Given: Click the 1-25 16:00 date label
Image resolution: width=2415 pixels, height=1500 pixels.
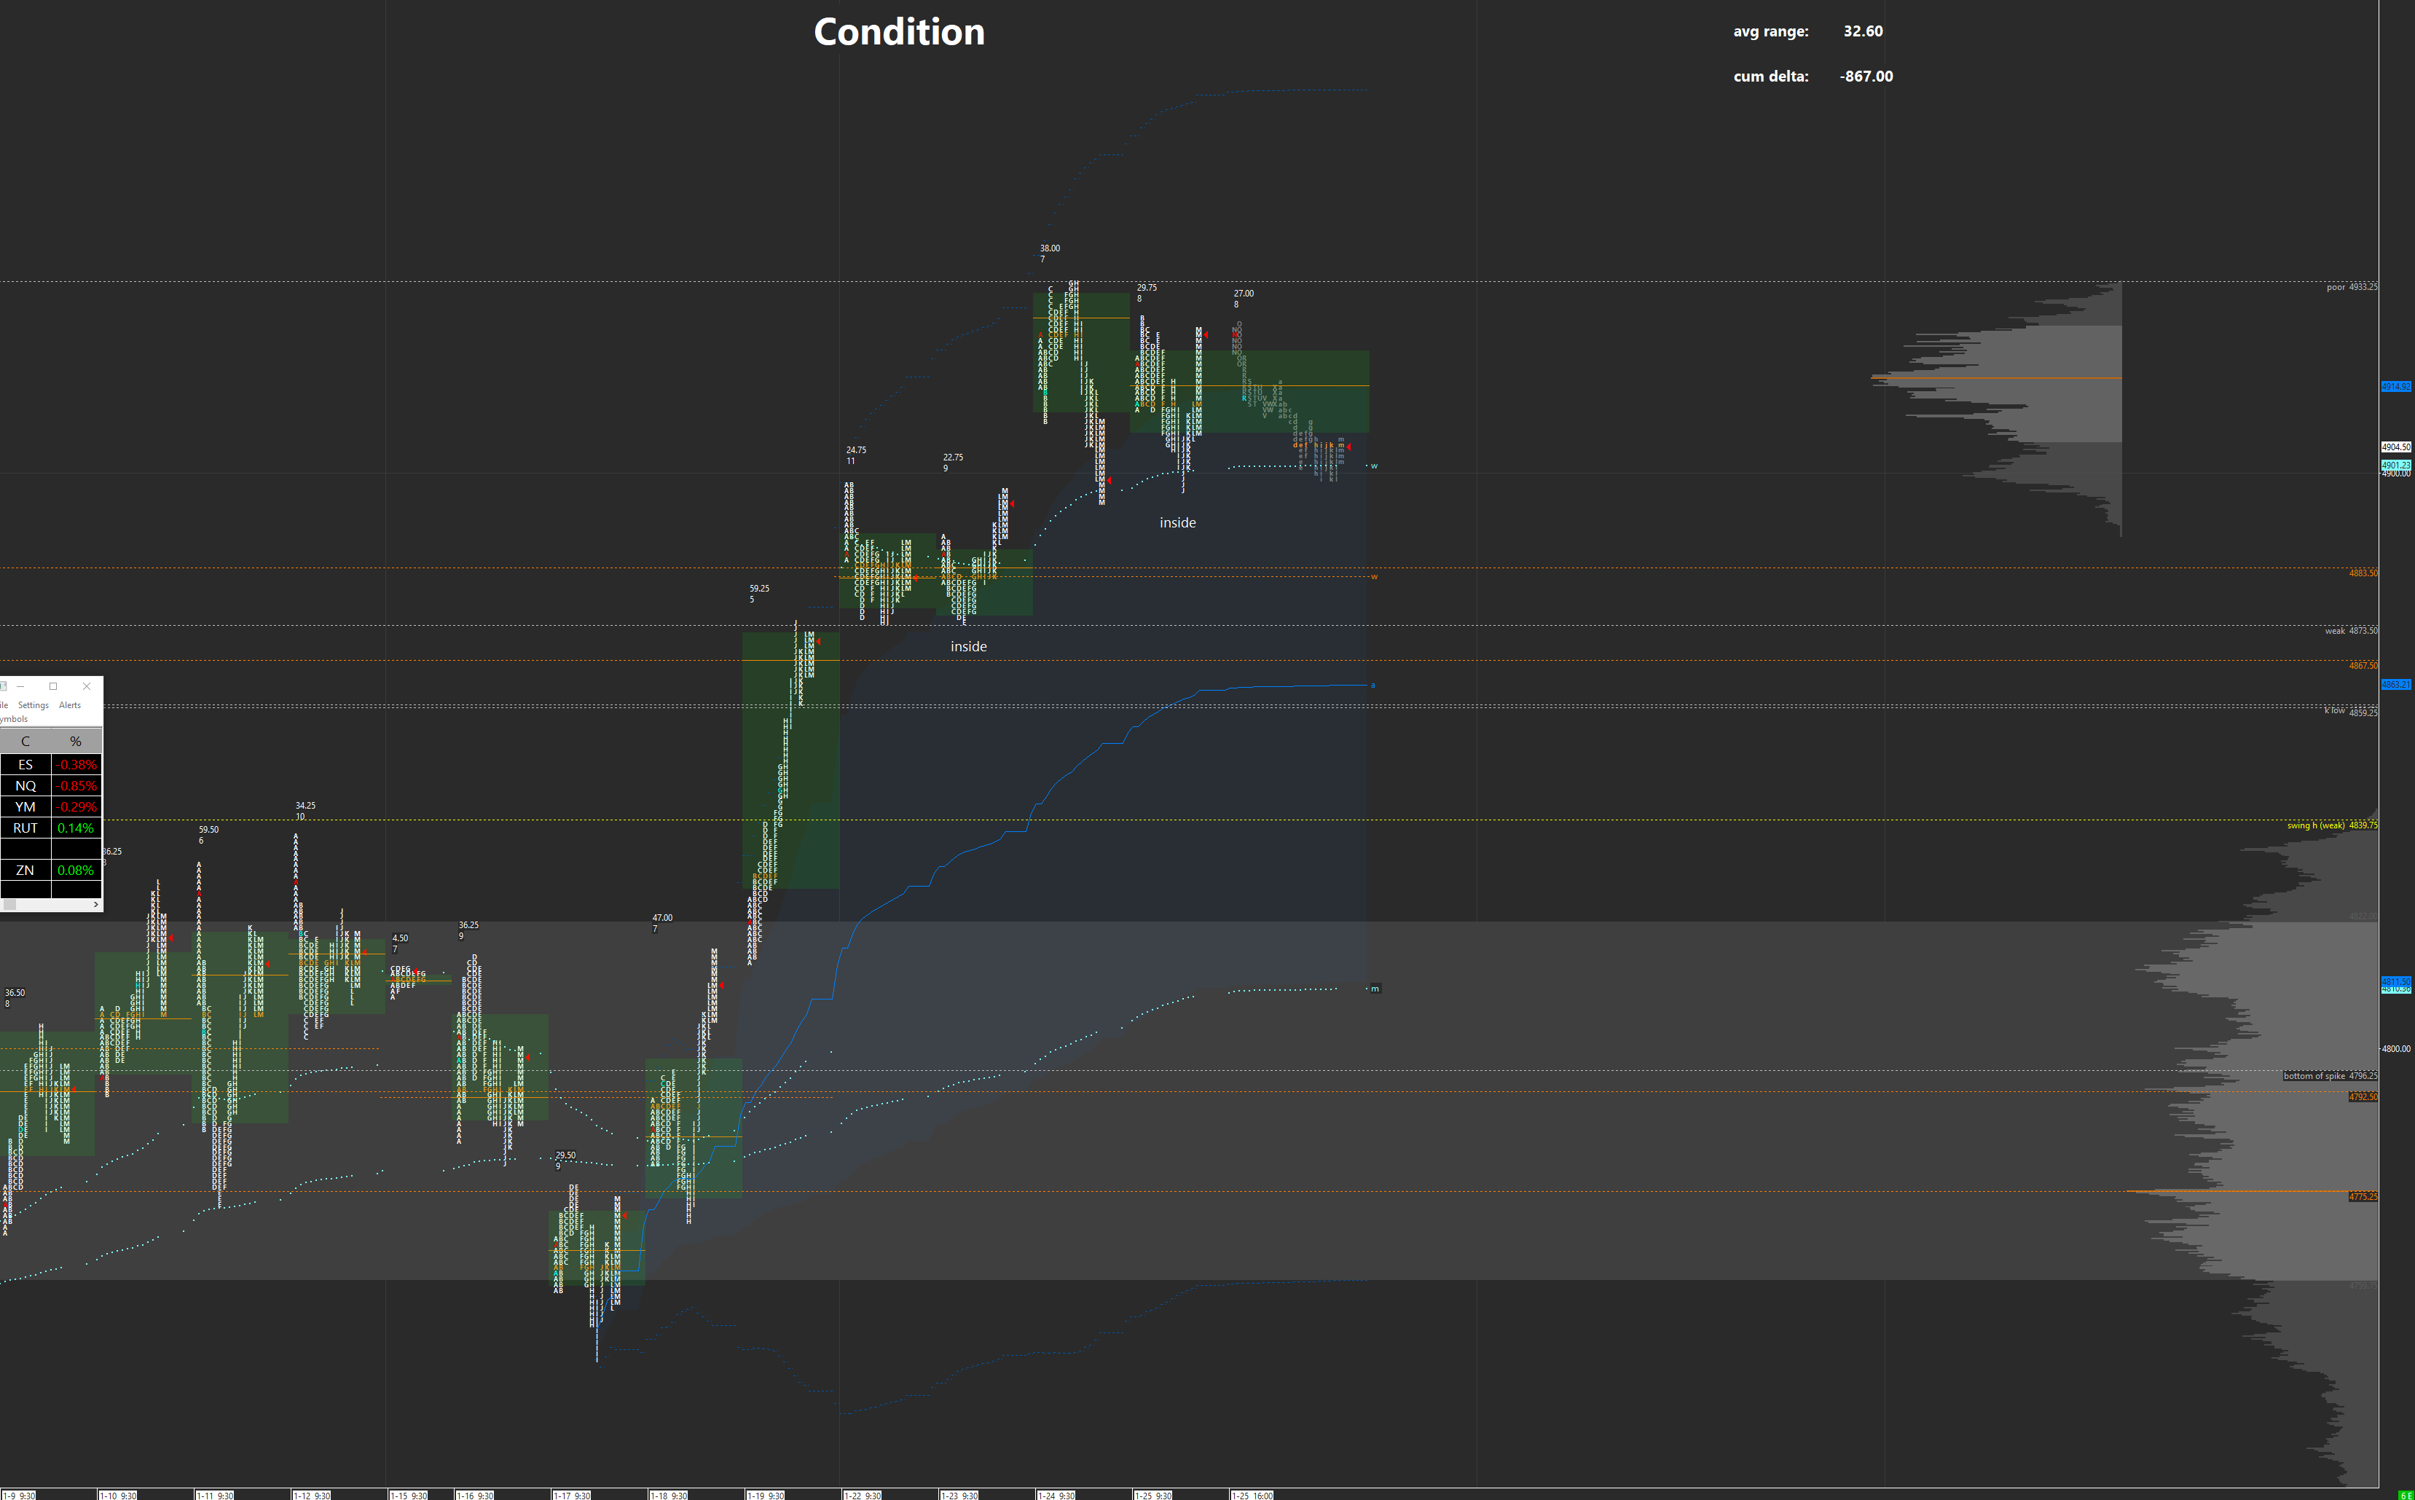Looking at the screenshot, I should click(1252, 1495).
